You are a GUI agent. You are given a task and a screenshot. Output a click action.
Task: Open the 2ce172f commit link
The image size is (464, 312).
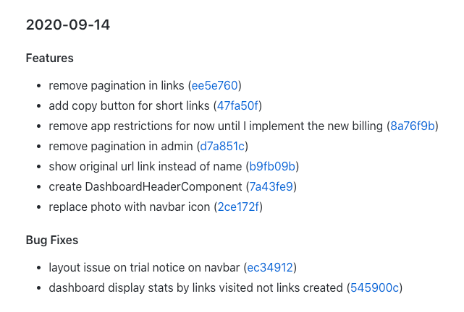coord(239,207)
